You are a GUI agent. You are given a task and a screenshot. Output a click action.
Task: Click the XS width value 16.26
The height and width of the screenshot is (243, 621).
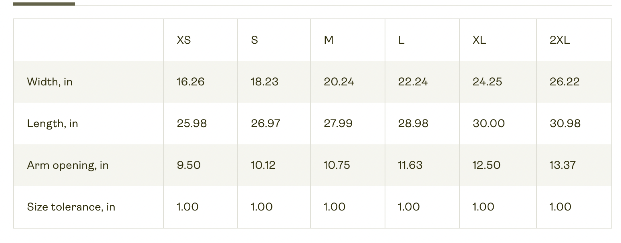point(190,82)
